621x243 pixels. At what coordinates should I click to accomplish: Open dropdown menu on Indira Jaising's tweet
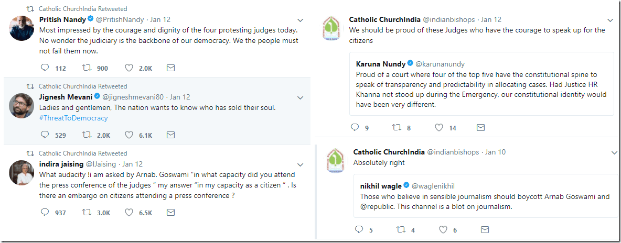301,164
